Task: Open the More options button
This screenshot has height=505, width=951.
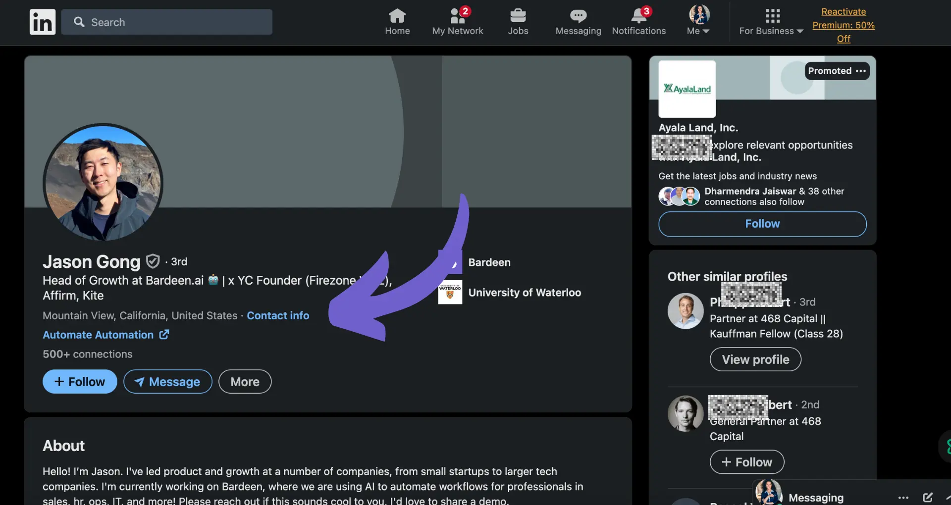Action: click(x=245, y=382)
